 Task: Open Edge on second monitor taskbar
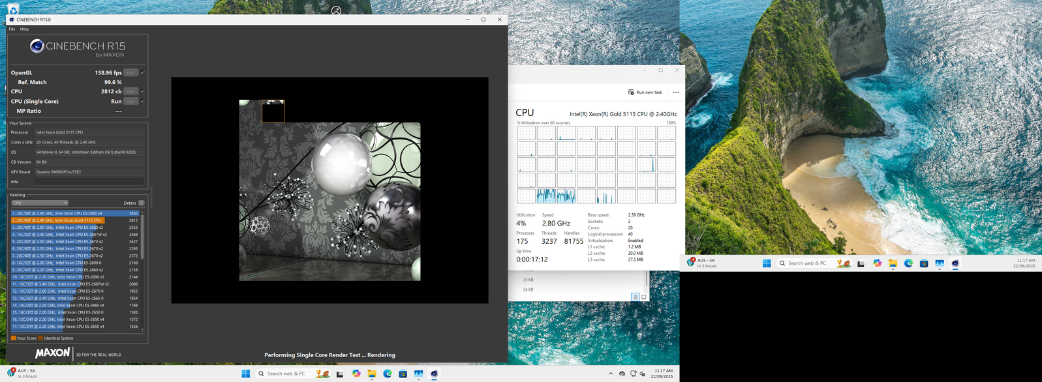[908, 263]
